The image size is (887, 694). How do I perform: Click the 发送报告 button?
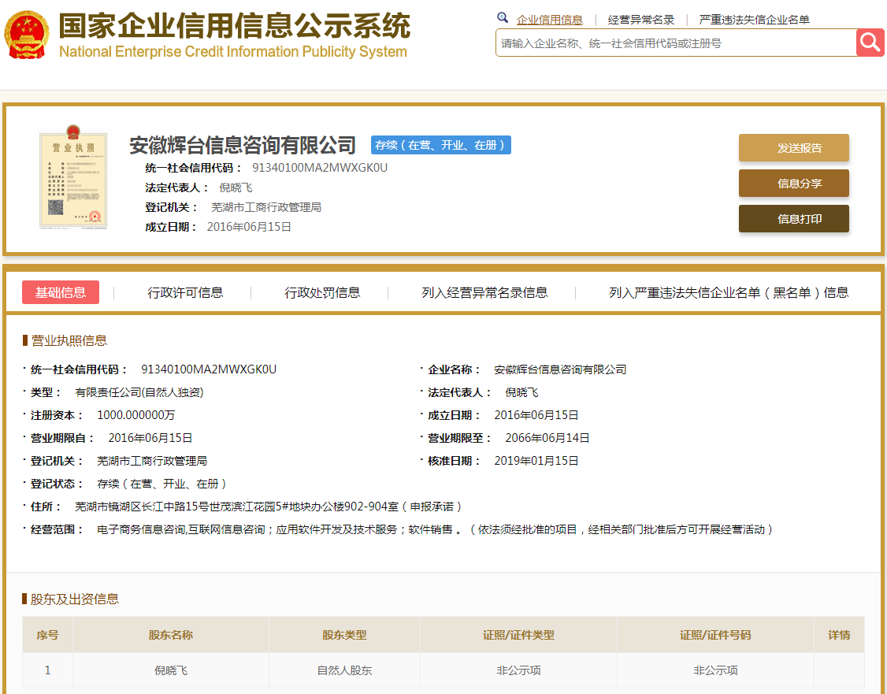pos(793,147)
